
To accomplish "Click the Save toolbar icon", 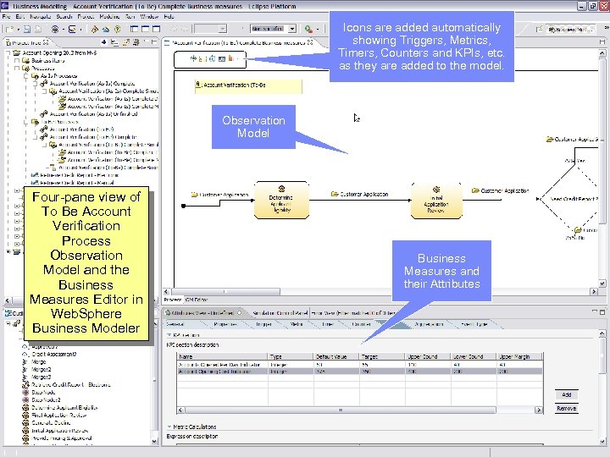I will (27, 29).
